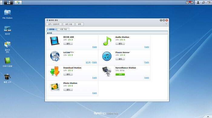Click the Refresh toolbar button

click(69, 24)
